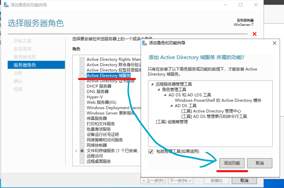Screen dimensions: 284x188
Task: Check the Hyper-V role box
Action: [x=82, y=97]
